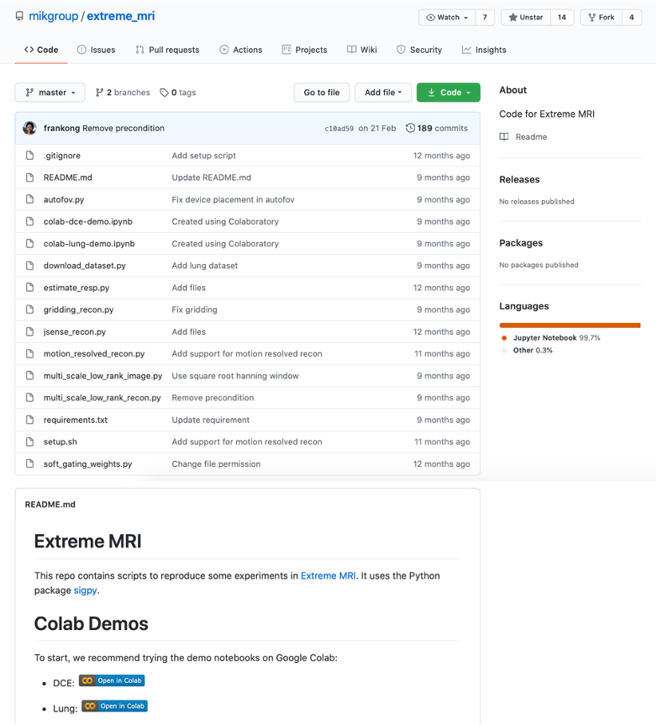Open the Add file dropdown

pos(382,93)
